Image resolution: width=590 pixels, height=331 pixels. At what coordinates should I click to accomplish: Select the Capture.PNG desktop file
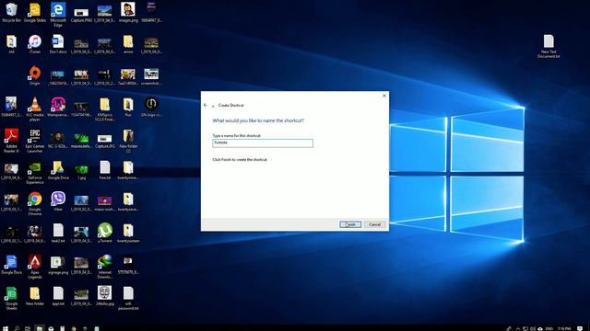point(81,15)
